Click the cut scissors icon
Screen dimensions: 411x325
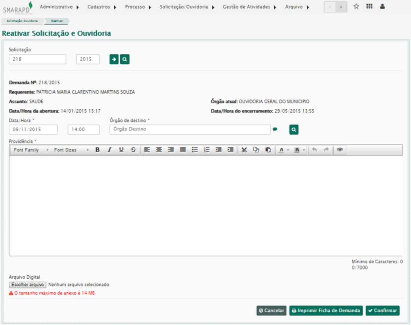pyautogui.click(x=244, y=150)
